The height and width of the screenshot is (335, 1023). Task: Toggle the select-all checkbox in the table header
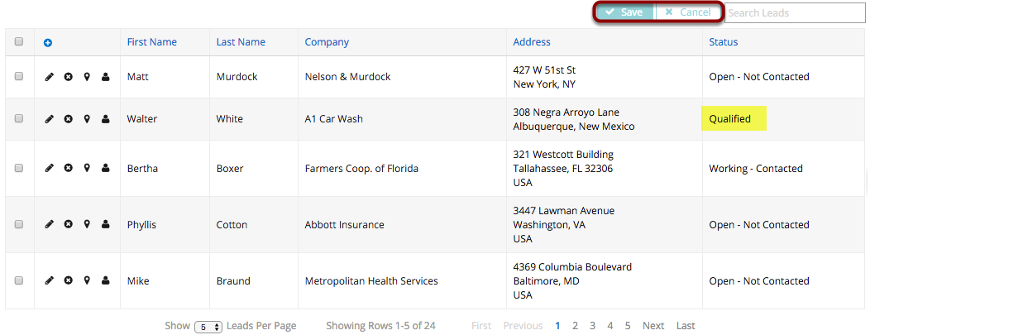19,42
